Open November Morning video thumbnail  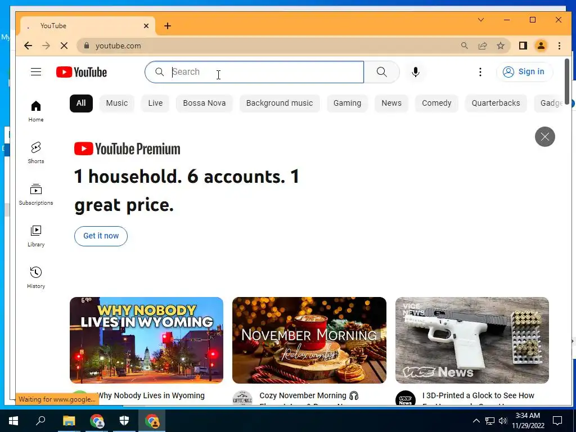click(309, 340)
